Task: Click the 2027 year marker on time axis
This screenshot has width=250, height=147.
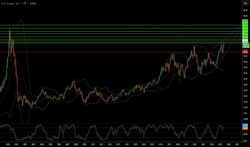Action: tap(237, 144)
